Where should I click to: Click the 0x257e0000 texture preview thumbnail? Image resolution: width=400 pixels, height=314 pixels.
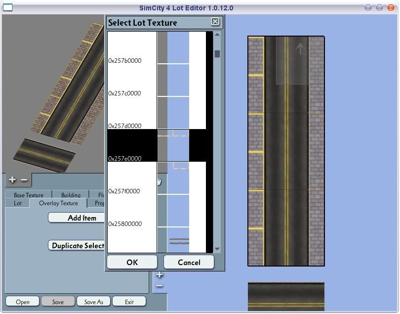coord(173,146)
